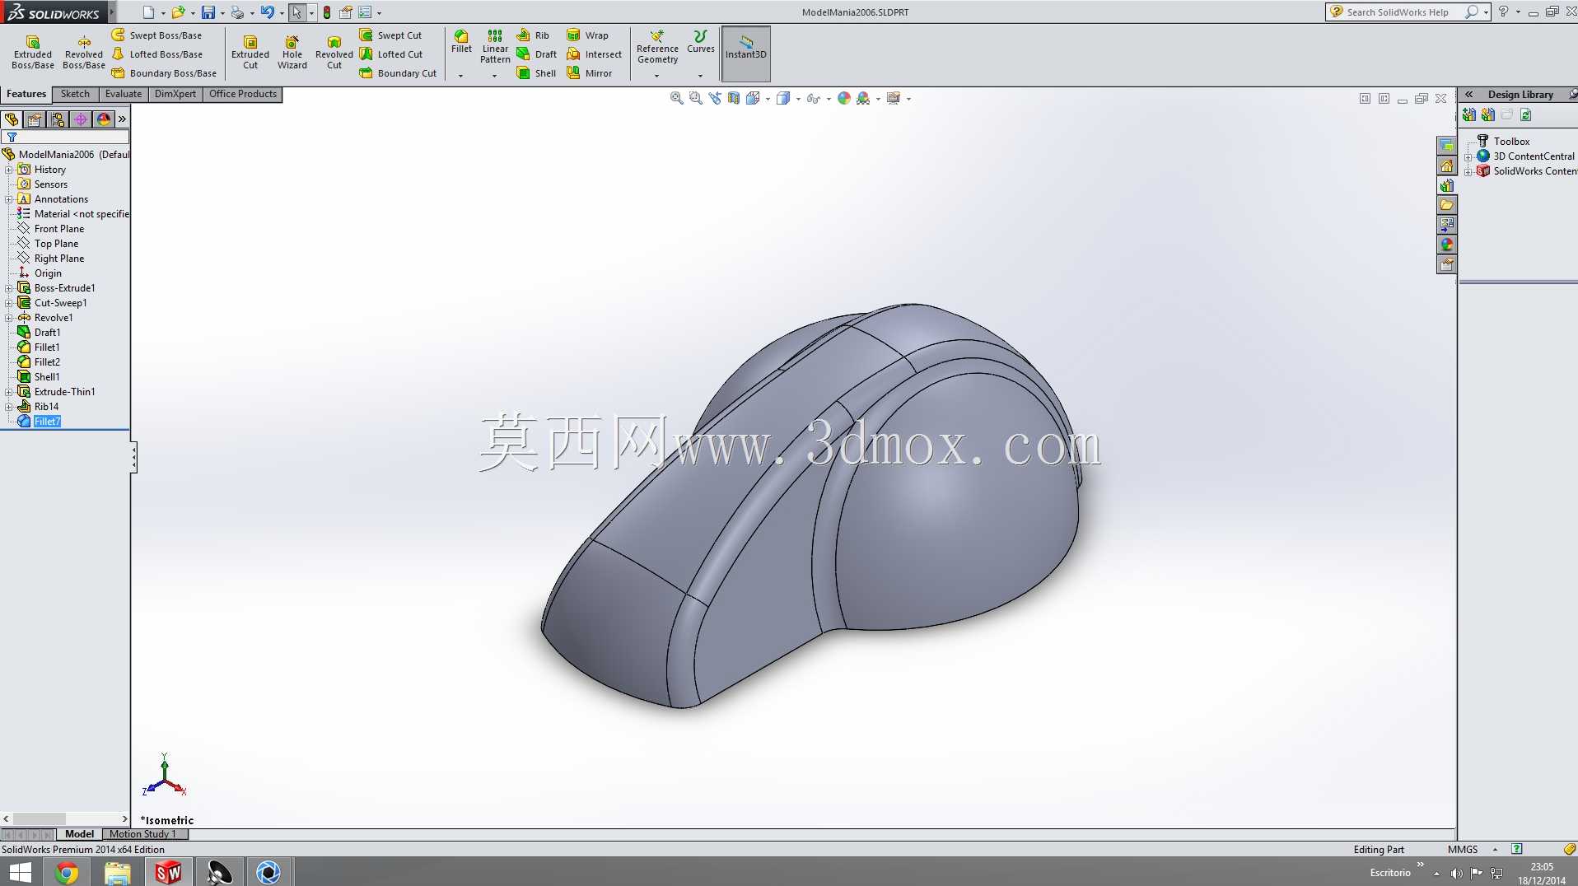Choose the Lofted Boss/Base command
Image resolution: width=1578 pixels, height=886 pixels.
[x=156, y=54]
